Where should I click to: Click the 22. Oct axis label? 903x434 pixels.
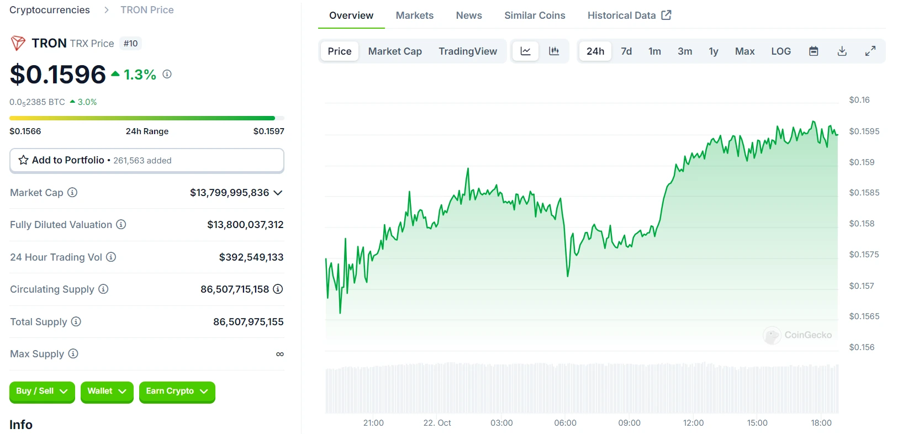coord(437,423)
